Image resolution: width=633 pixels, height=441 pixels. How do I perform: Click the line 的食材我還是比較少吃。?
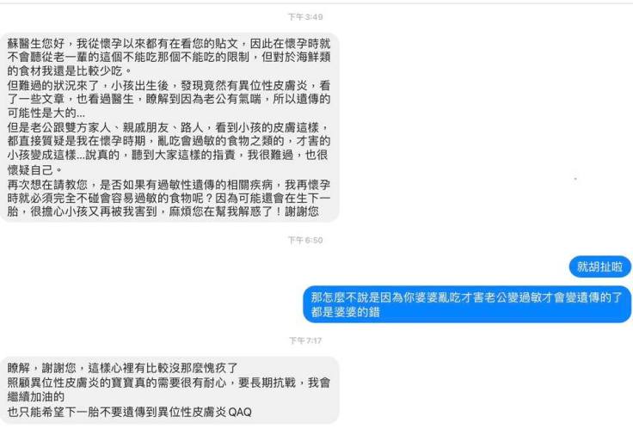[71, 71]
